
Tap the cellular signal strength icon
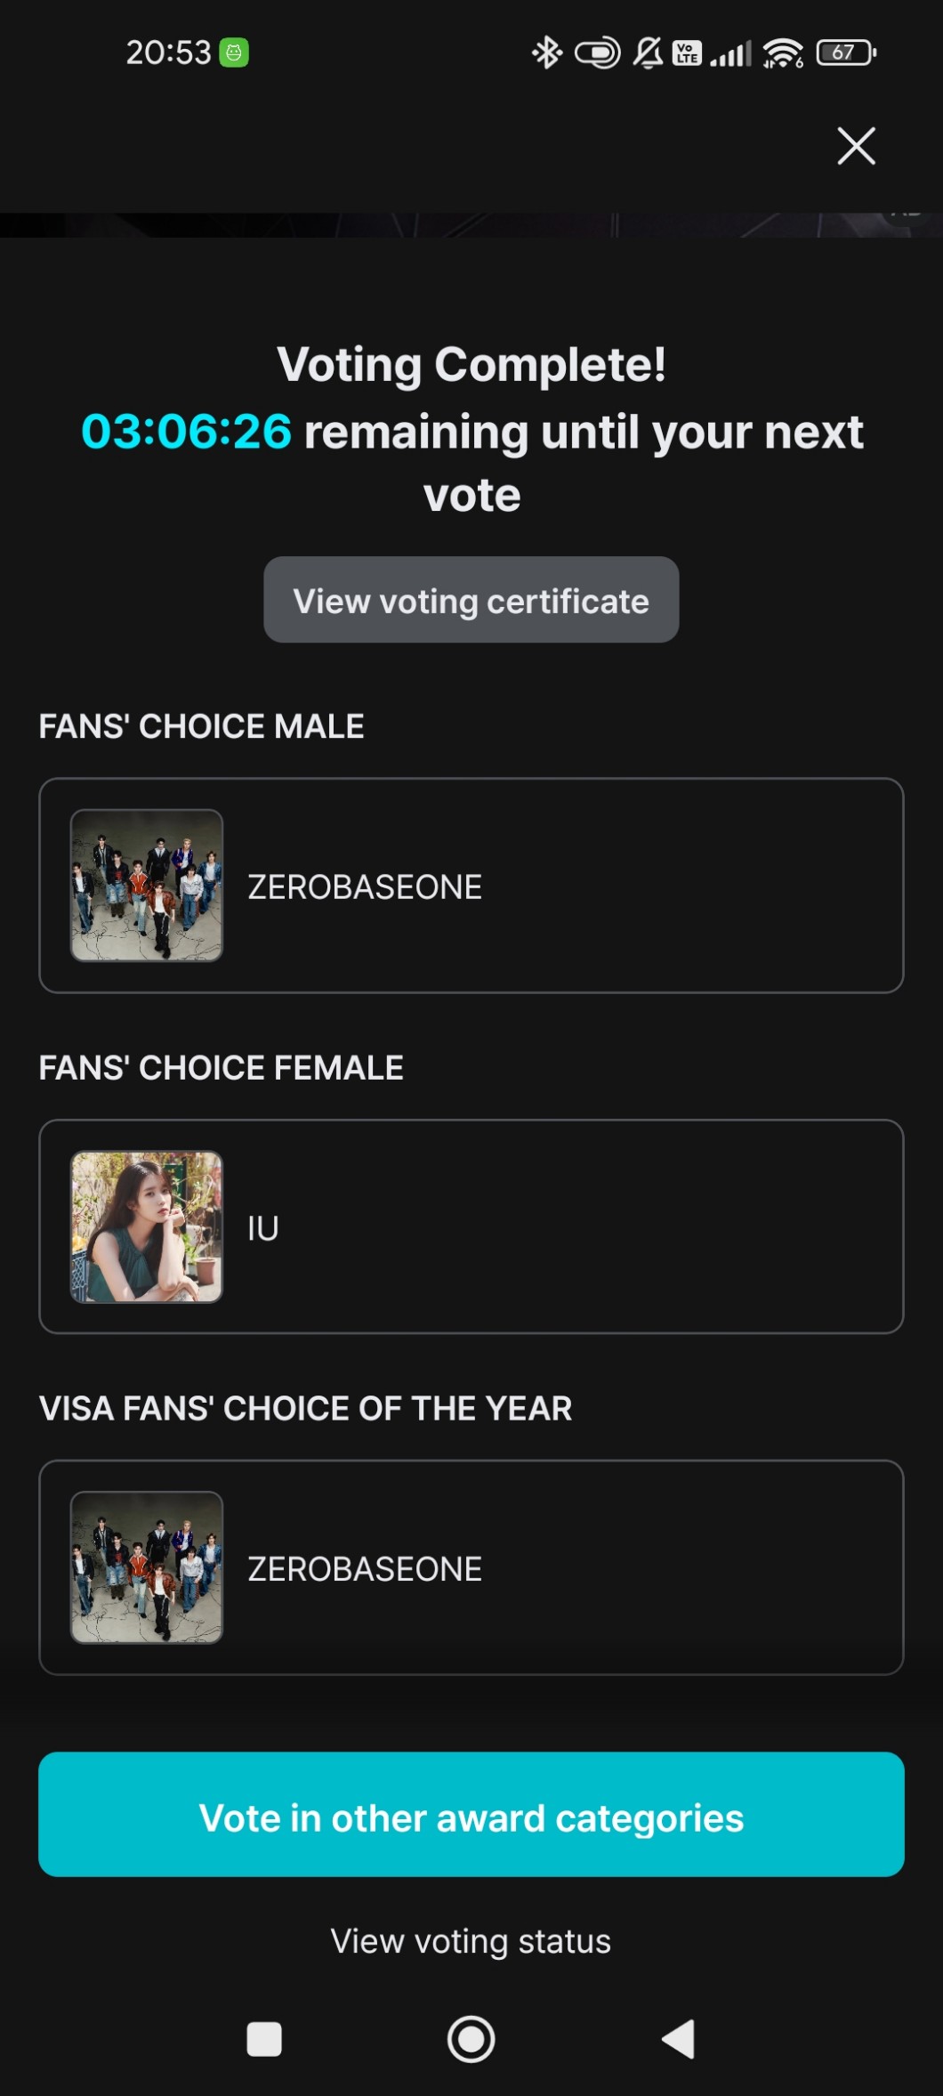(731, 53)
